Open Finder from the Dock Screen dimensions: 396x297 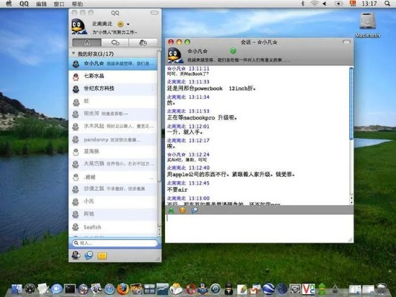point(16,289)
